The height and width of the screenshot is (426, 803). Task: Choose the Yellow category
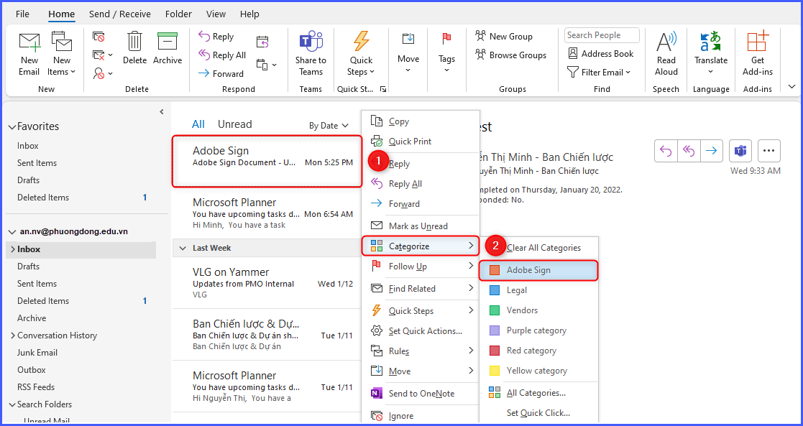coord(538,371)
